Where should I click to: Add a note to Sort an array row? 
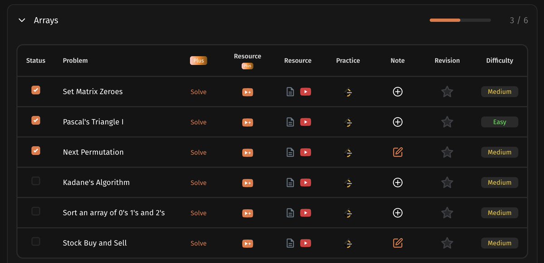398,213
